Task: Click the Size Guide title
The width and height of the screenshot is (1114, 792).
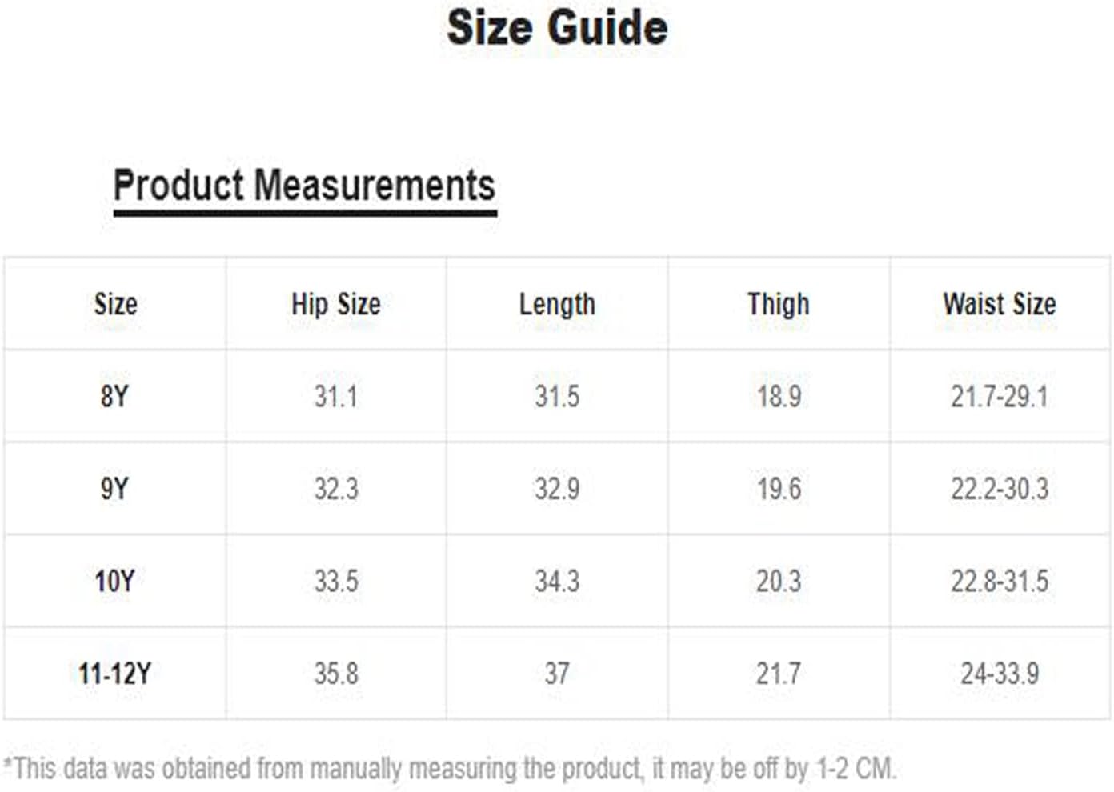Action: [557, 28]
